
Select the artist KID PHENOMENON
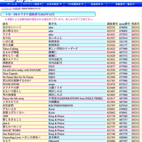[61, 106]
